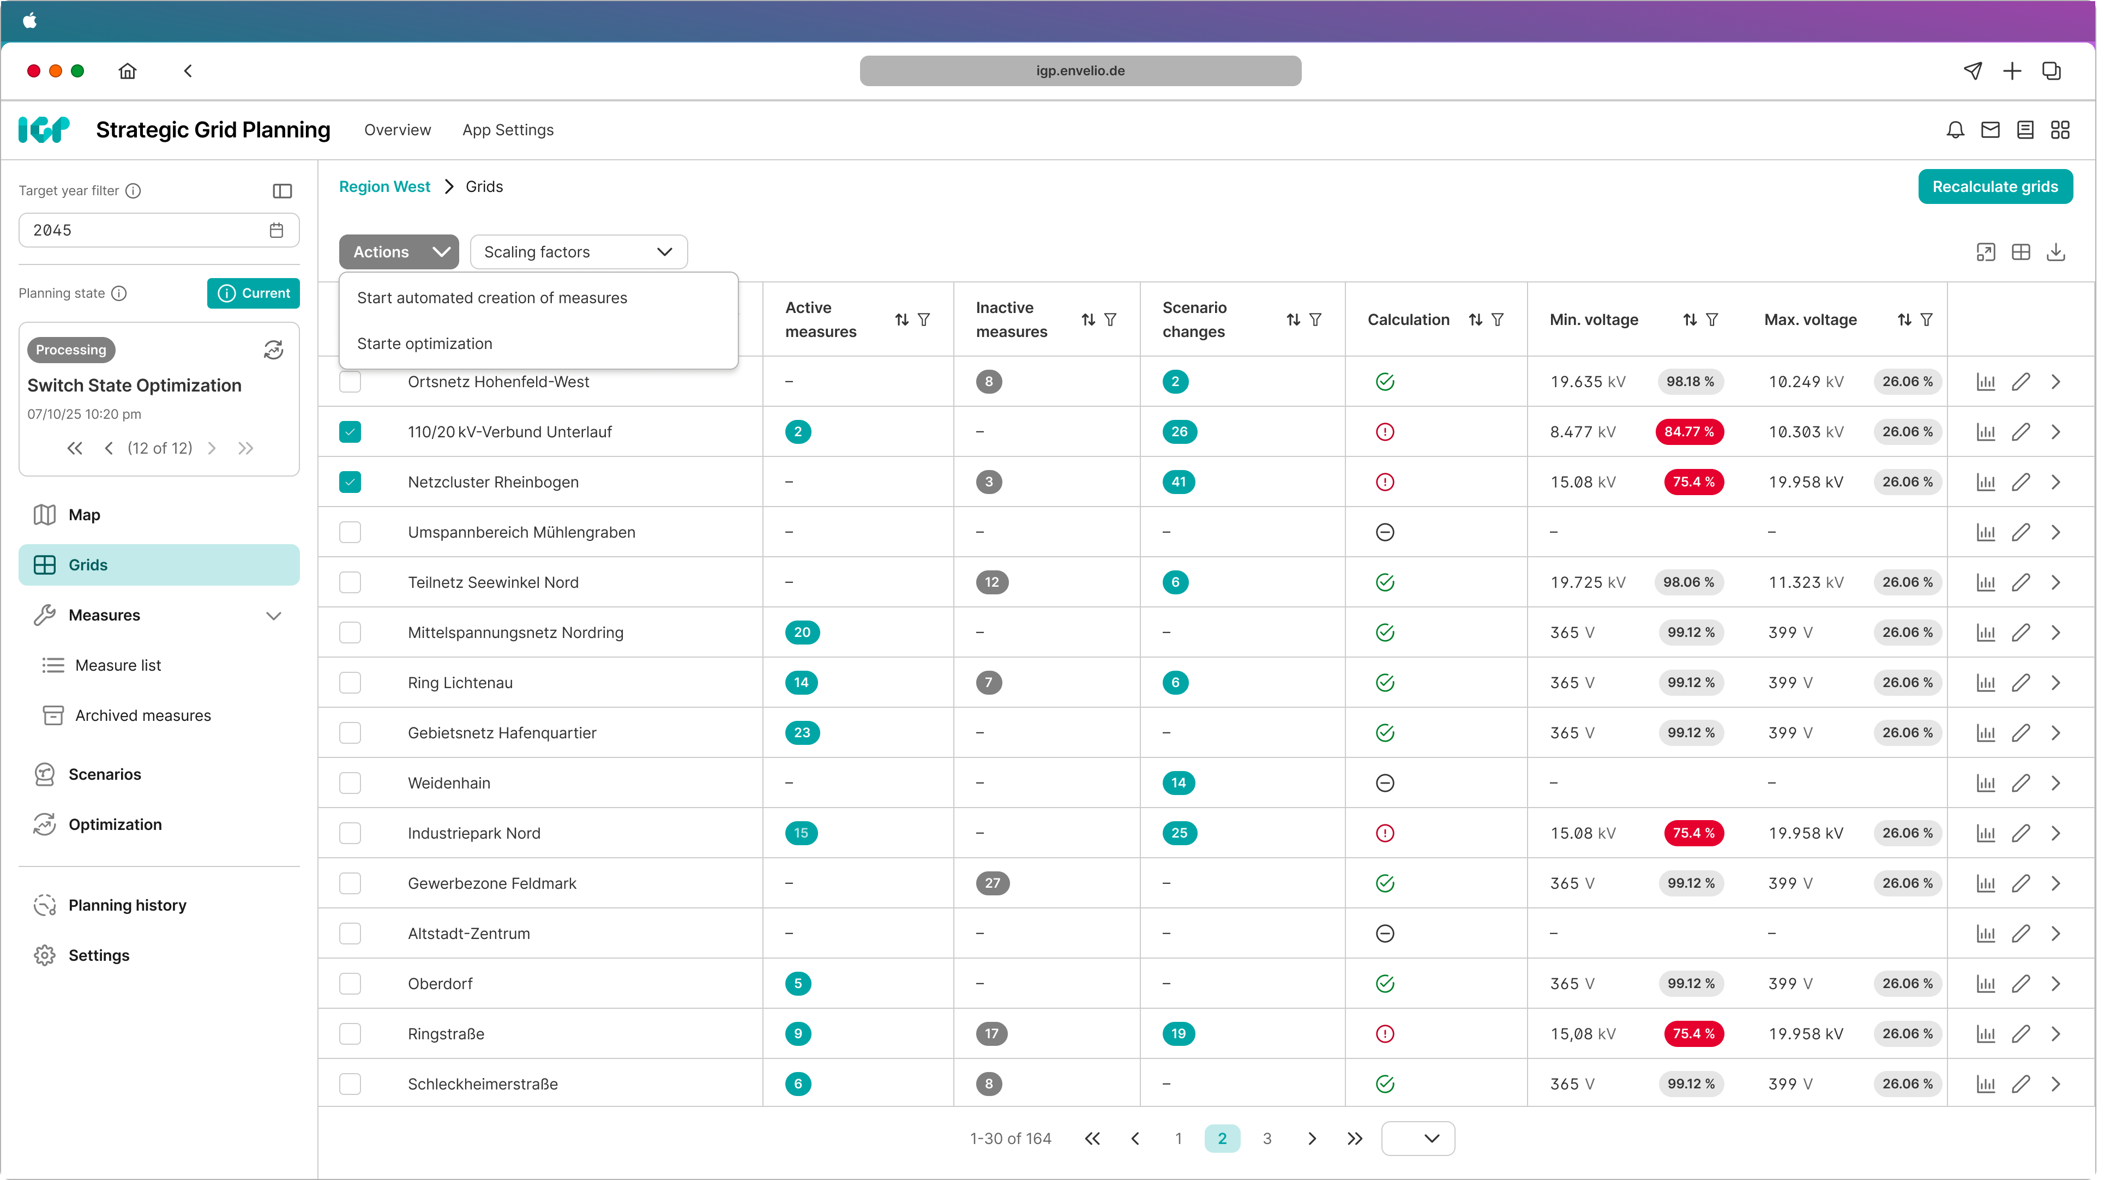Expand table to fullscreen with expand icon
This screenshot has width=2104, height=1180.
[1986, 252]
